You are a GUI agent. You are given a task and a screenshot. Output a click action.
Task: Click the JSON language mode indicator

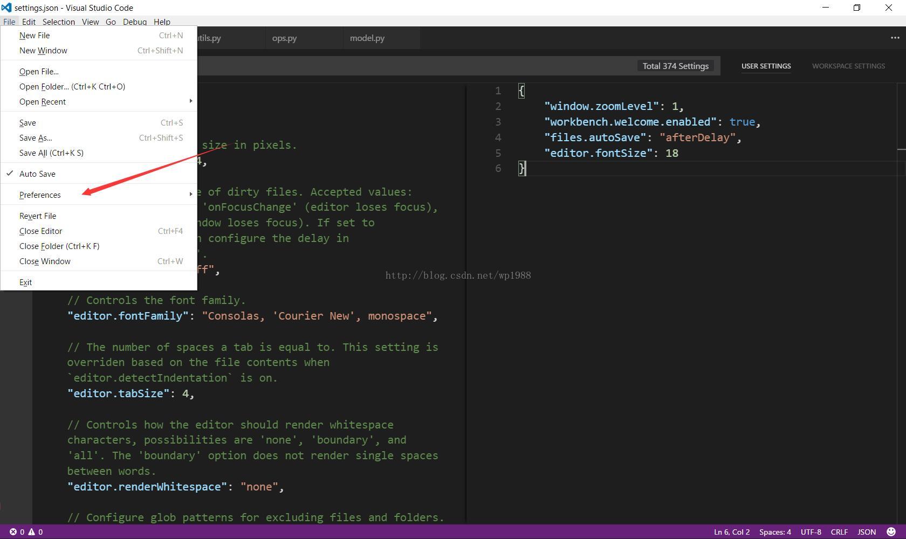(x=867, y=532)
